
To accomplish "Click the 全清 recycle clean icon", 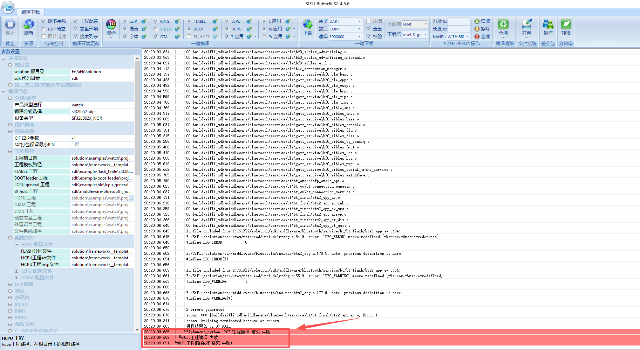I will coord(503,24).
